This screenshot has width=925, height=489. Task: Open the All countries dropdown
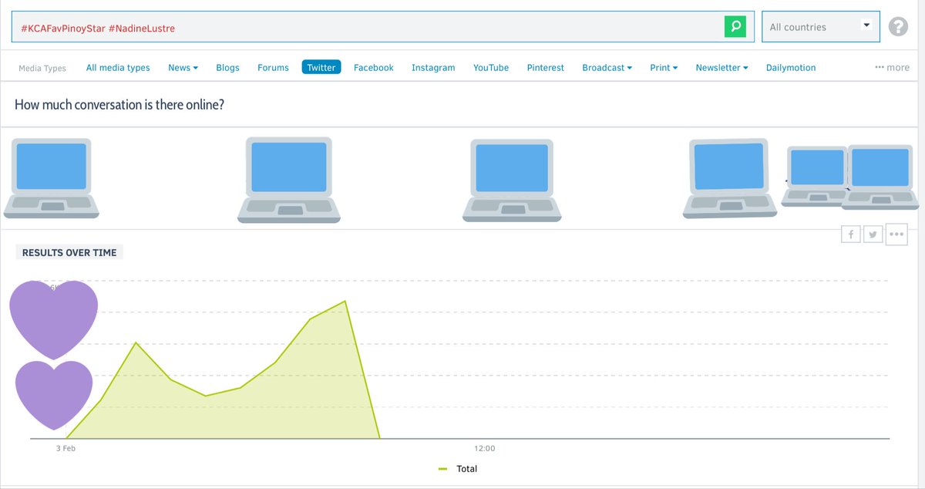coord(821,27)
